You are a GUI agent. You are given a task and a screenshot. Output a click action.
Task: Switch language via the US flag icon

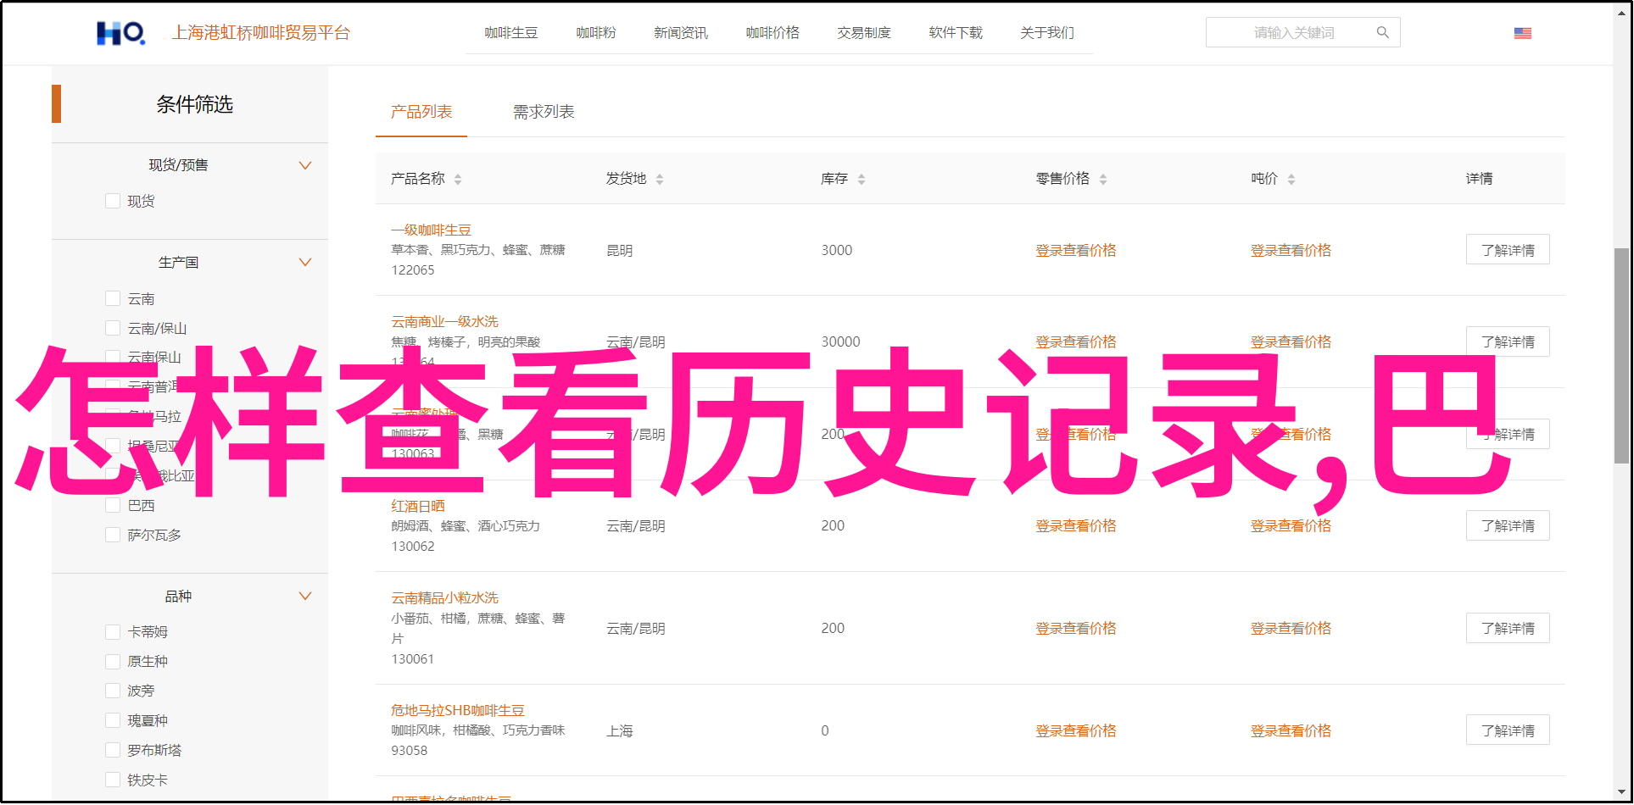click(x=1523, y=33)
